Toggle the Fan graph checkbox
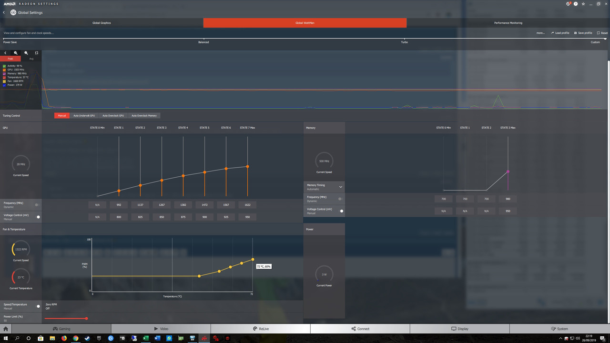 pyautogui.click(x=4, y=81)
